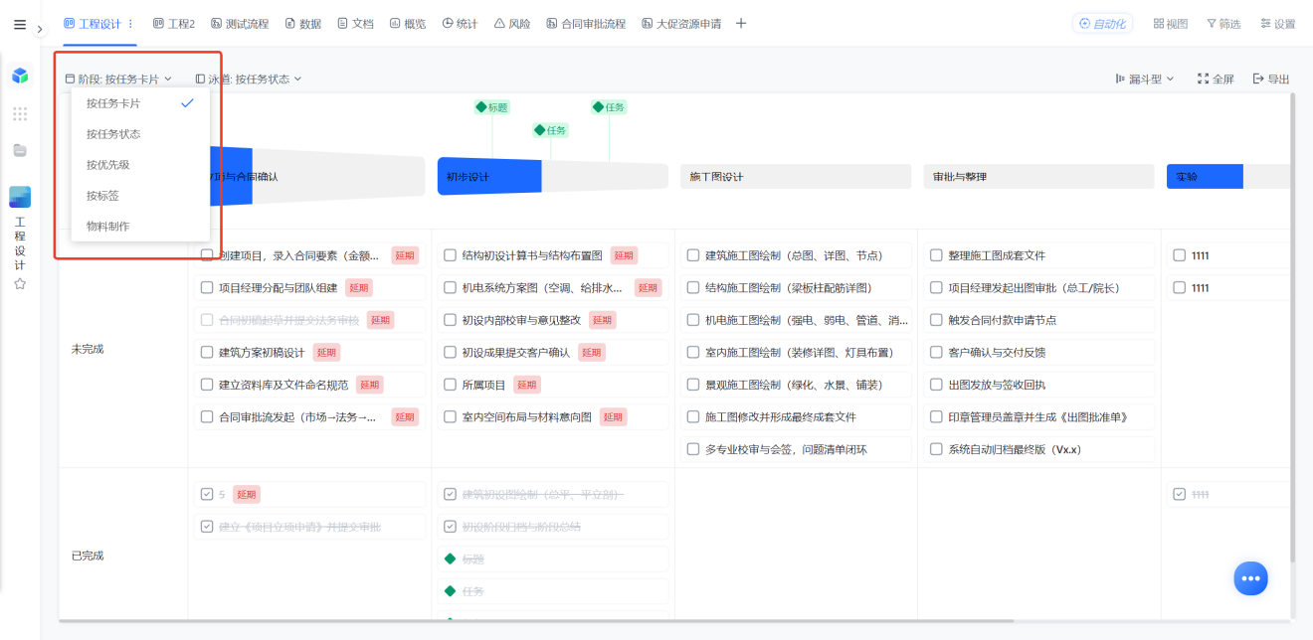Click the vertical scrollbar of board

[x=1292, y=328]
